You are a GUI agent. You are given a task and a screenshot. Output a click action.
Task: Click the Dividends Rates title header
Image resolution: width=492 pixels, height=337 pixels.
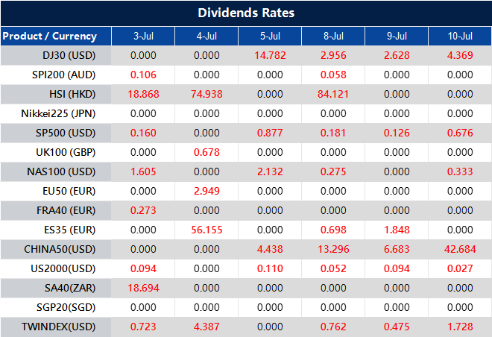tap(246, 13)
